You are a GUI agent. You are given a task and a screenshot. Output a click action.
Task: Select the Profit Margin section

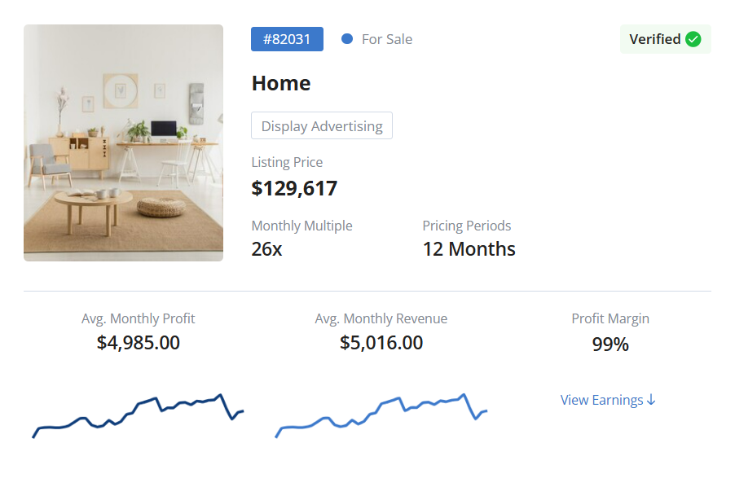610,330
